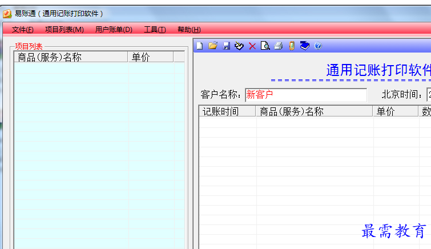The width and height of the screenshot is (431, 249).
Task: Open print preview with the magnifier page icon
Action: [x=265, y=46]
